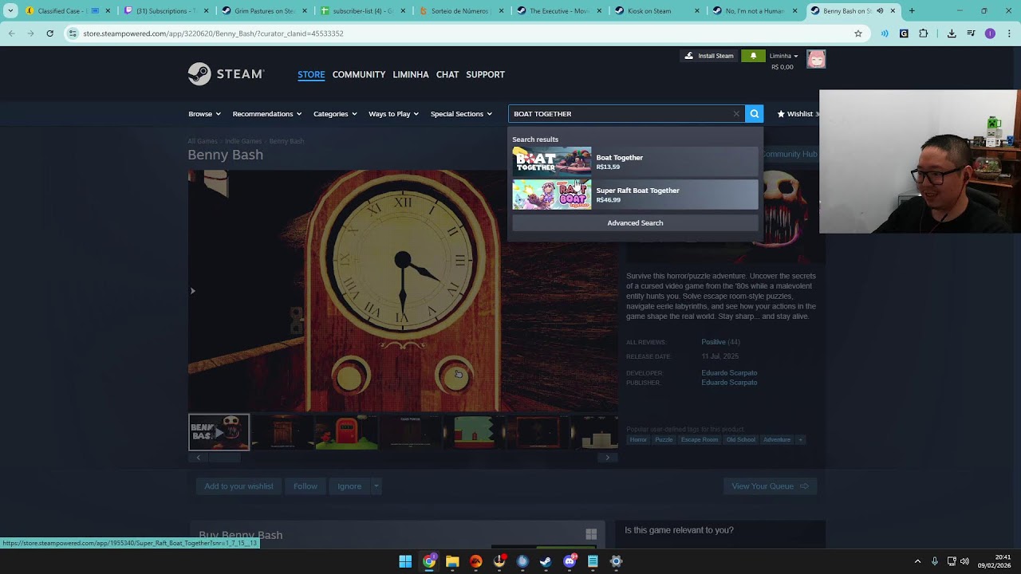
Task: Open a new browser tab
Action: (x=912, y=11)
